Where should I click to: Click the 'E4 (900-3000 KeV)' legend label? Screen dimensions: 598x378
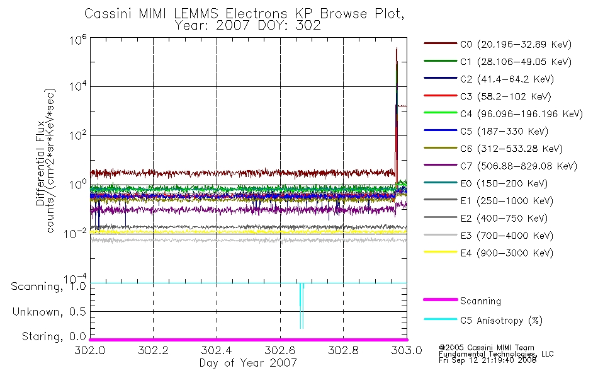(507, 253)
